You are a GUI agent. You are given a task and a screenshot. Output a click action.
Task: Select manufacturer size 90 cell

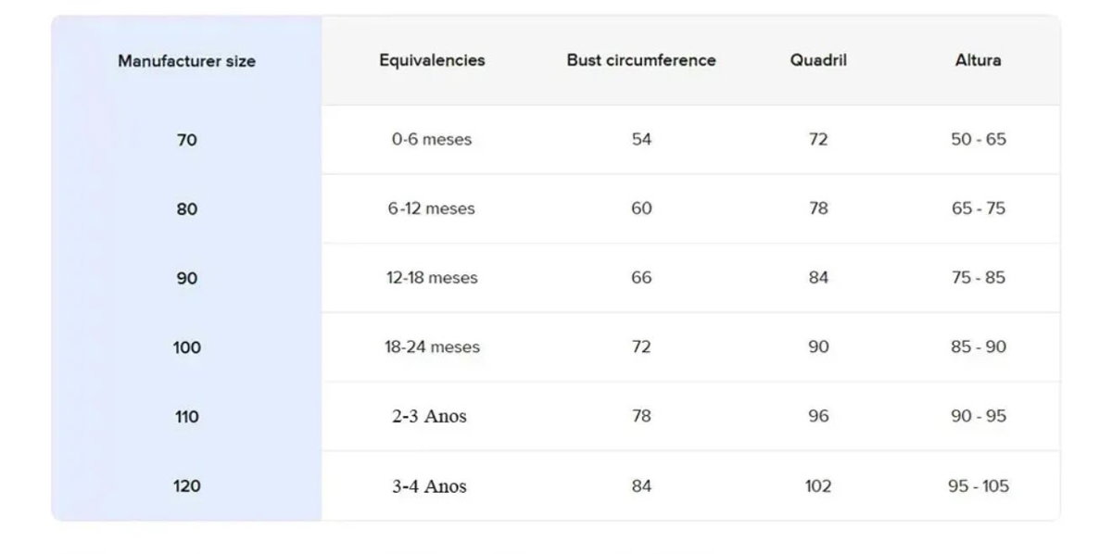tap(186, 278)
